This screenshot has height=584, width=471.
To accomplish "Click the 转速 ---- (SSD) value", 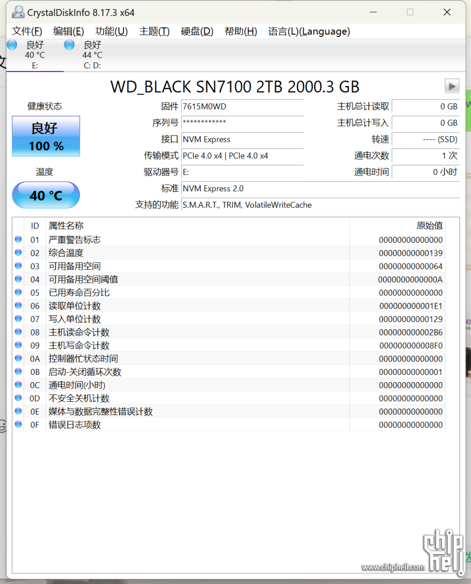I will [426, 139].
